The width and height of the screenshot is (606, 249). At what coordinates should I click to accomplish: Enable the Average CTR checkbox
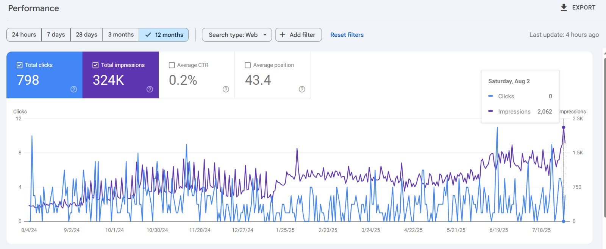172,65
